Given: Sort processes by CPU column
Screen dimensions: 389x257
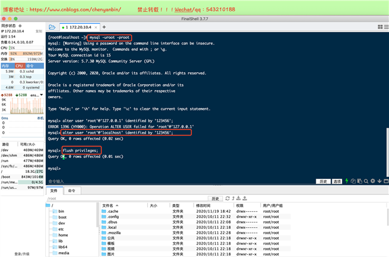Looking at the screenshot, I should click(20, 66).
